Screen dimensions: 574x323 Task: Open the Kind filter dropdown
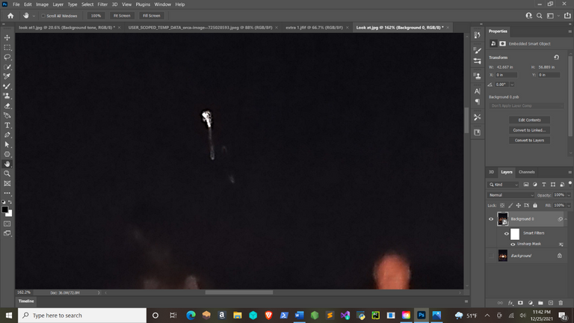(504, 185)
